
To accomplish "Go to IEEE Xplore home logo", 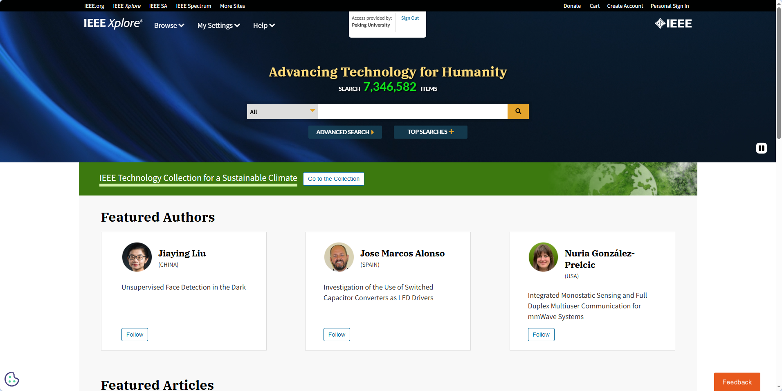I will point(113,23).
